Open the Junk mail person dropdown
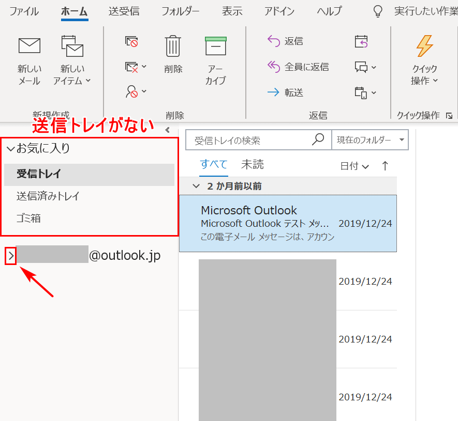 (136, 92)
